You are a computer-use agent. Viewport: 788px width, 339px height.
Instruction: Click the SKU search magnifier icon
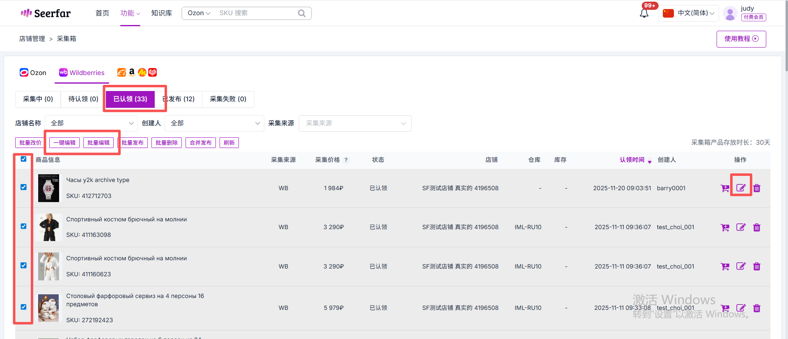pyautogui.click(x=302, y=13)
